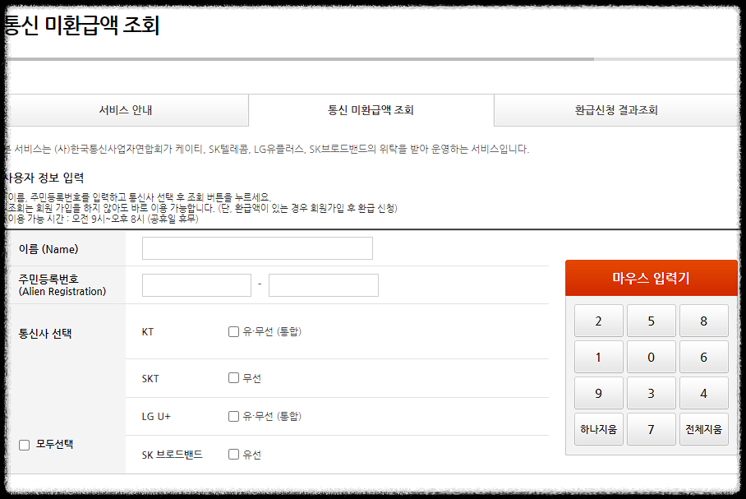The width and height of the screenshot is (746, 499).
Task: Switch to the 서비스 안내 tab
Action: 127,110
